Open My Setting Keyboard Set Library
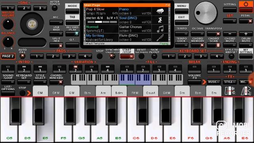The width and height of the screenshot is (254, 143). pyautogui.click(x=102, y=38)
